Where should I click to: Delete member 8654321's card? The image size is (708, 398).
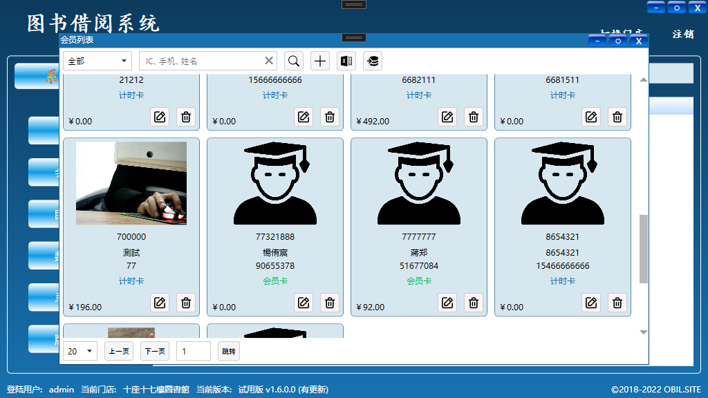pyautogui.click(x=617, y=303)
